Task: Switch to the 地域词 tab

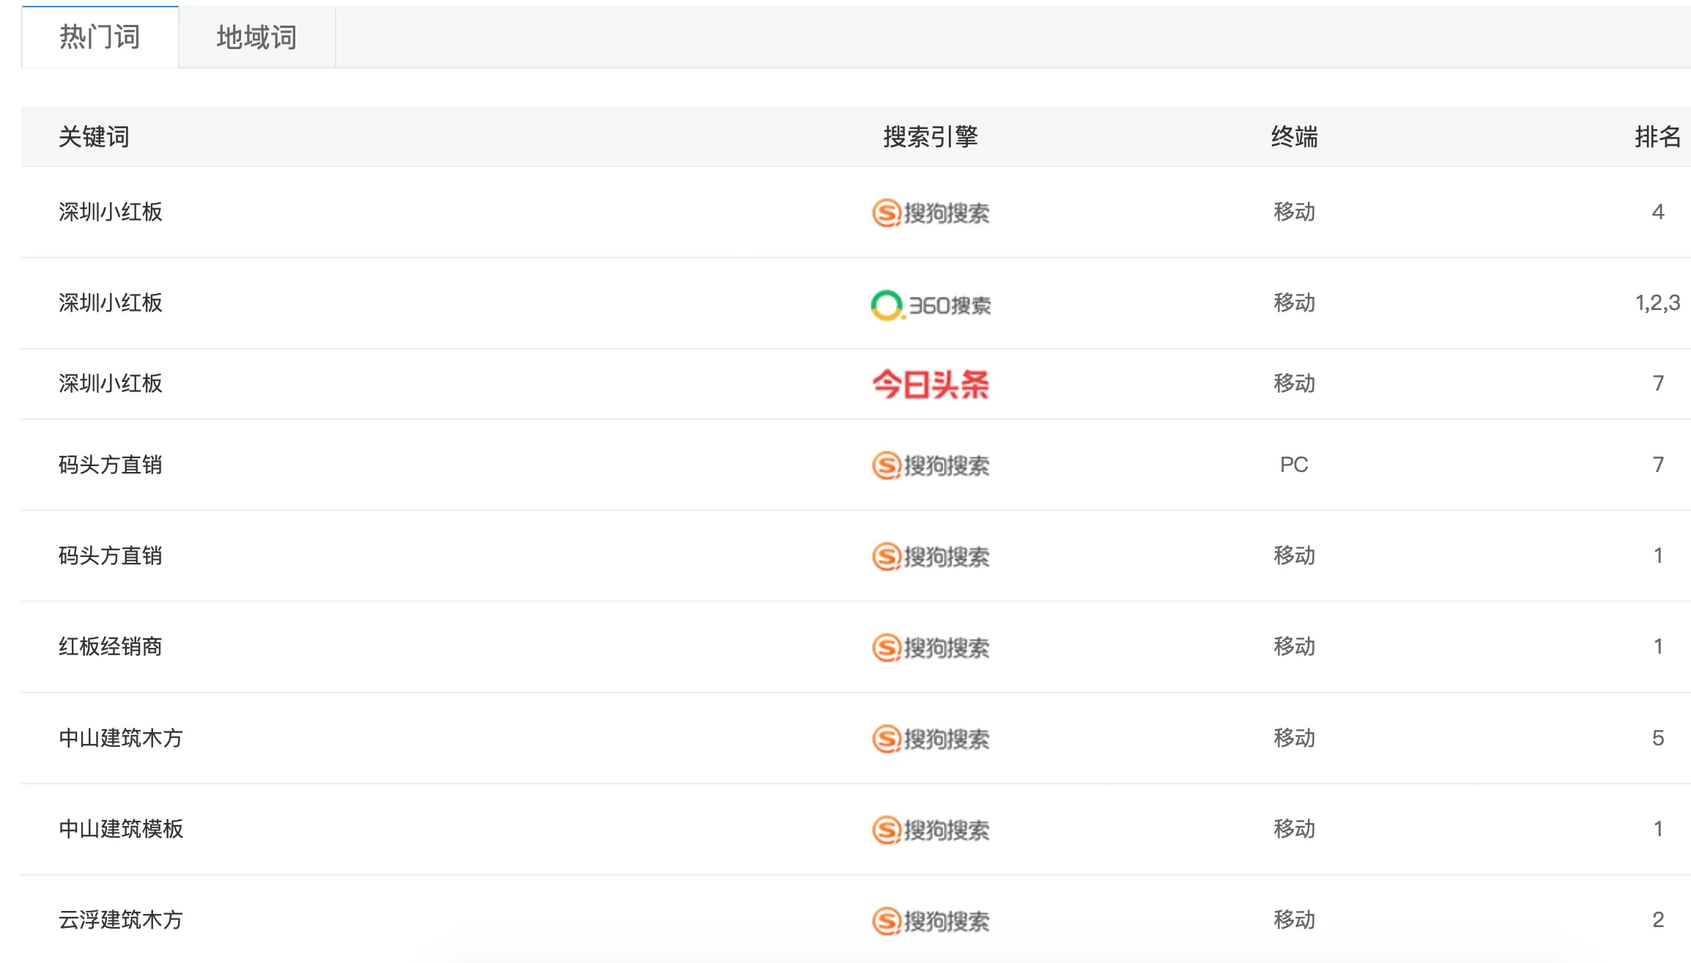Action: pyautogui.click(x=256, y=37)
